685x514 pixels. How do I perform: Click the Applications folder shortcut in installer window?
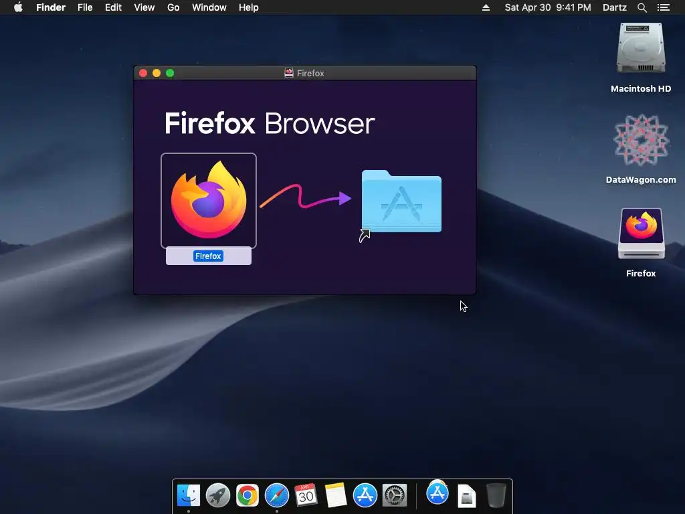tap(401, 202)
